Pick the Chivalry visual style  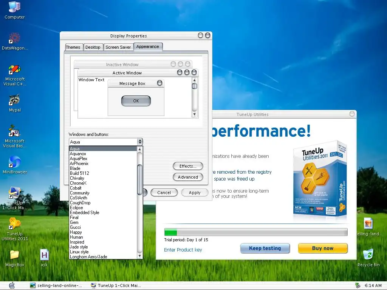pos(103,178)
